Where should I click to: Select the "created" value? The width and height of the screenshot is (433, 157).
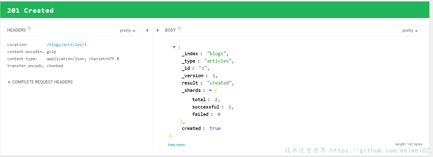point(219,83)
